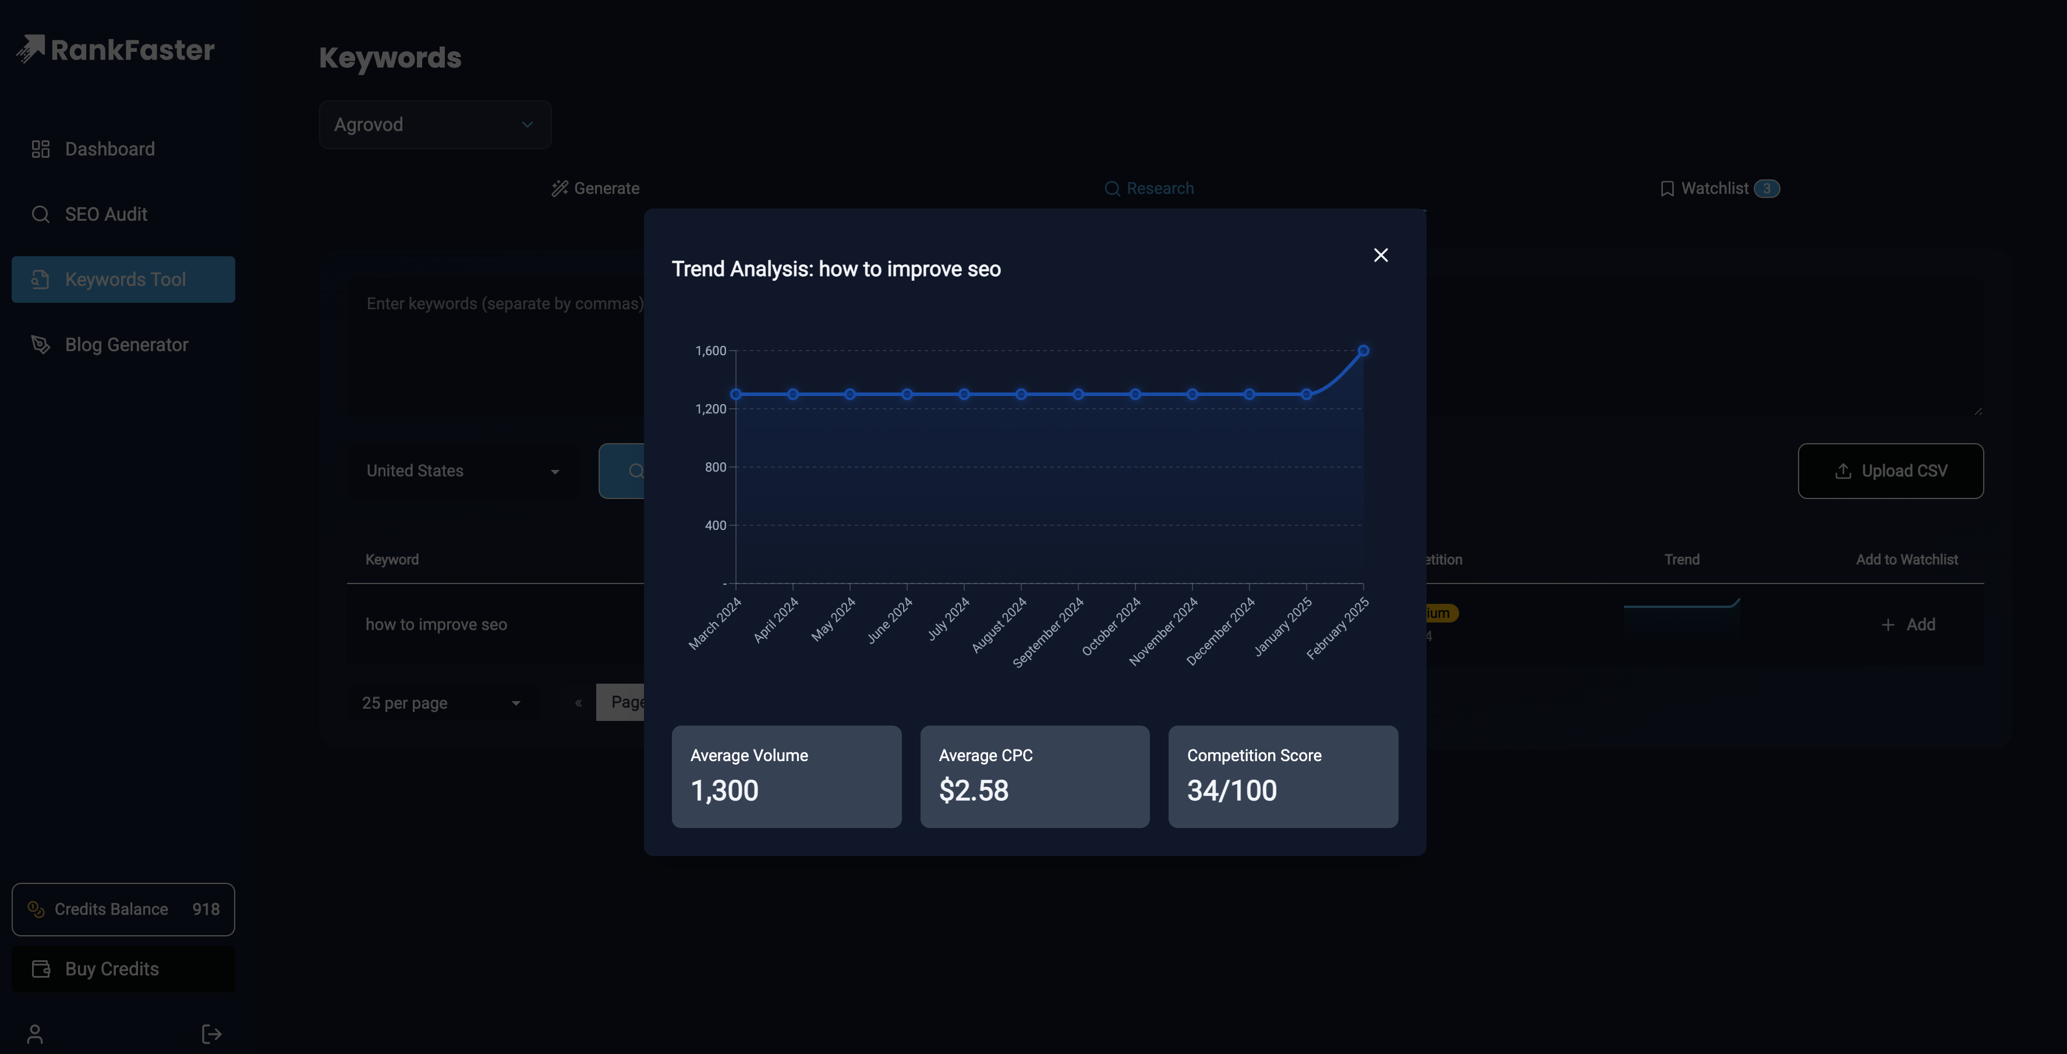Open the 25 per page dropdown
2067x1054 pixels.
coord(441,703)
